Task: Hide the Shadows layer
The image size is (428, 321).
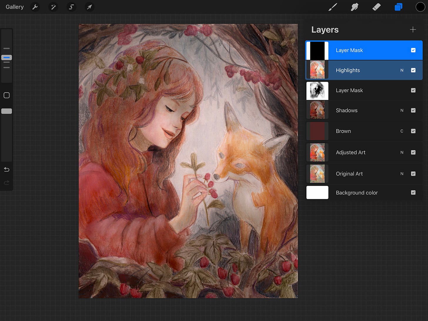Action: 413,110
